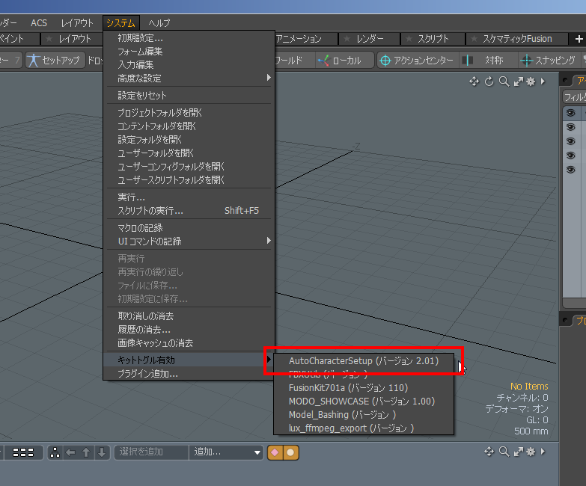
Task: Choose ユーザーコンフィグフォルダを開く entry
Action: pos(189,167)
